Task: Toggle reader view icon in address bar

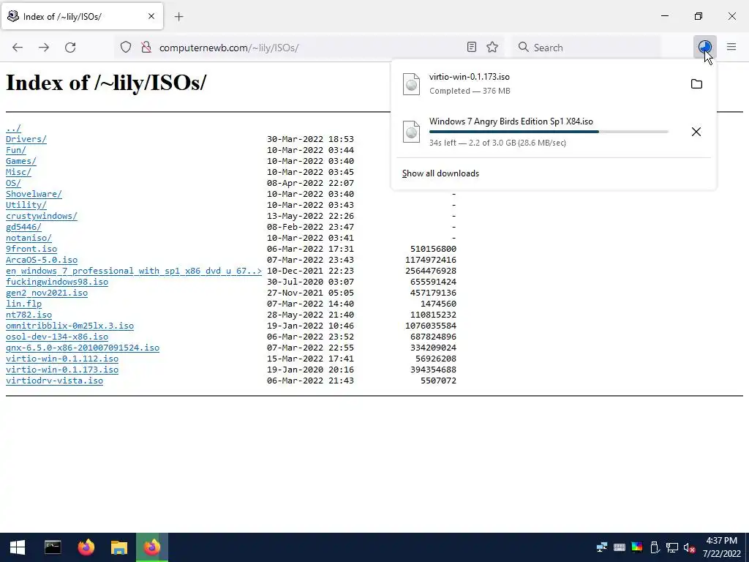Action: point(472,47)
